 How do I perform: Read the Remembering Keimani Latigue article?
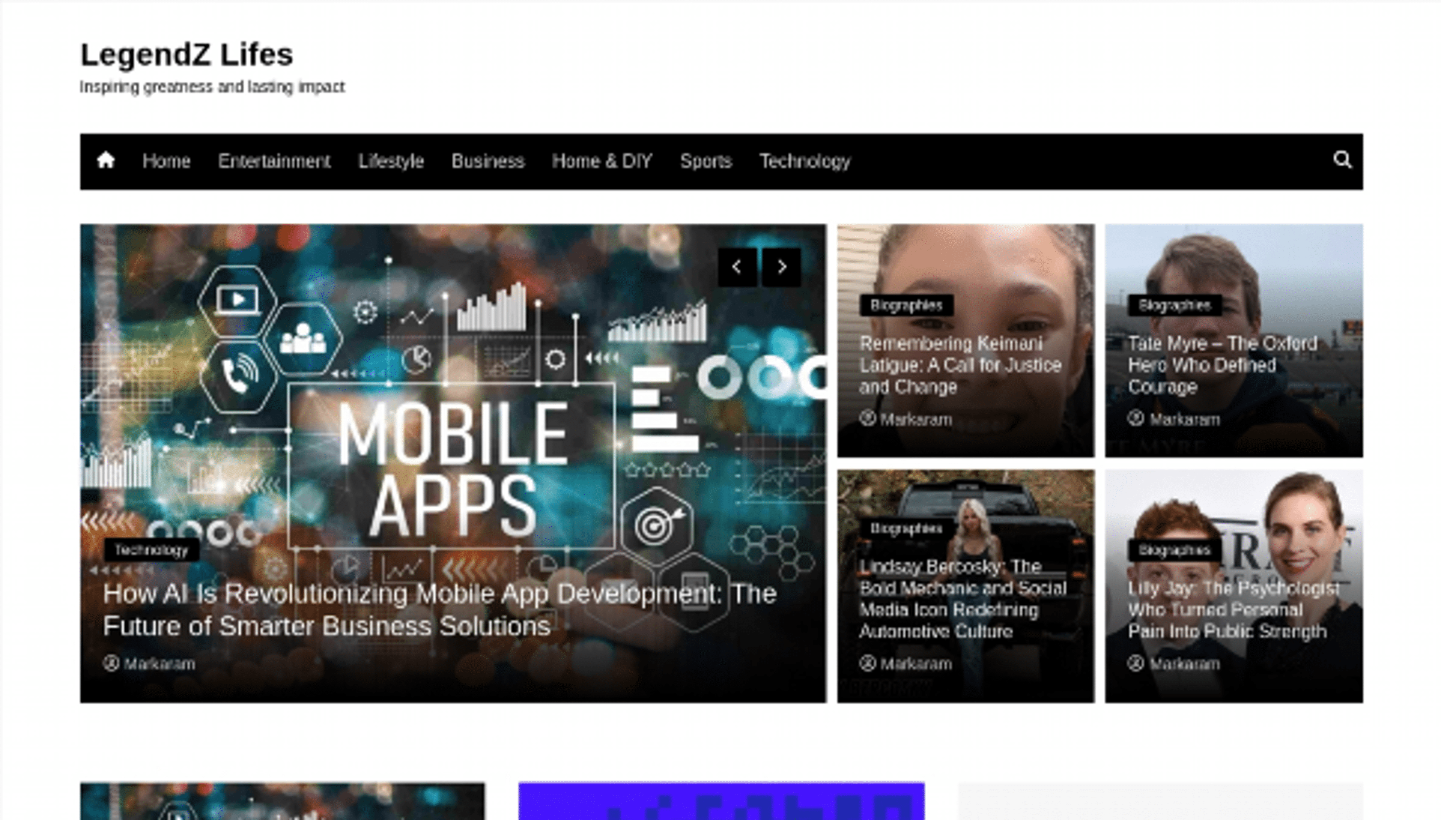(960, 365)
